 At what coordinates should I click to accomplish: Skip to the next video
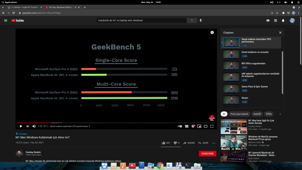[x=28, y=126]
